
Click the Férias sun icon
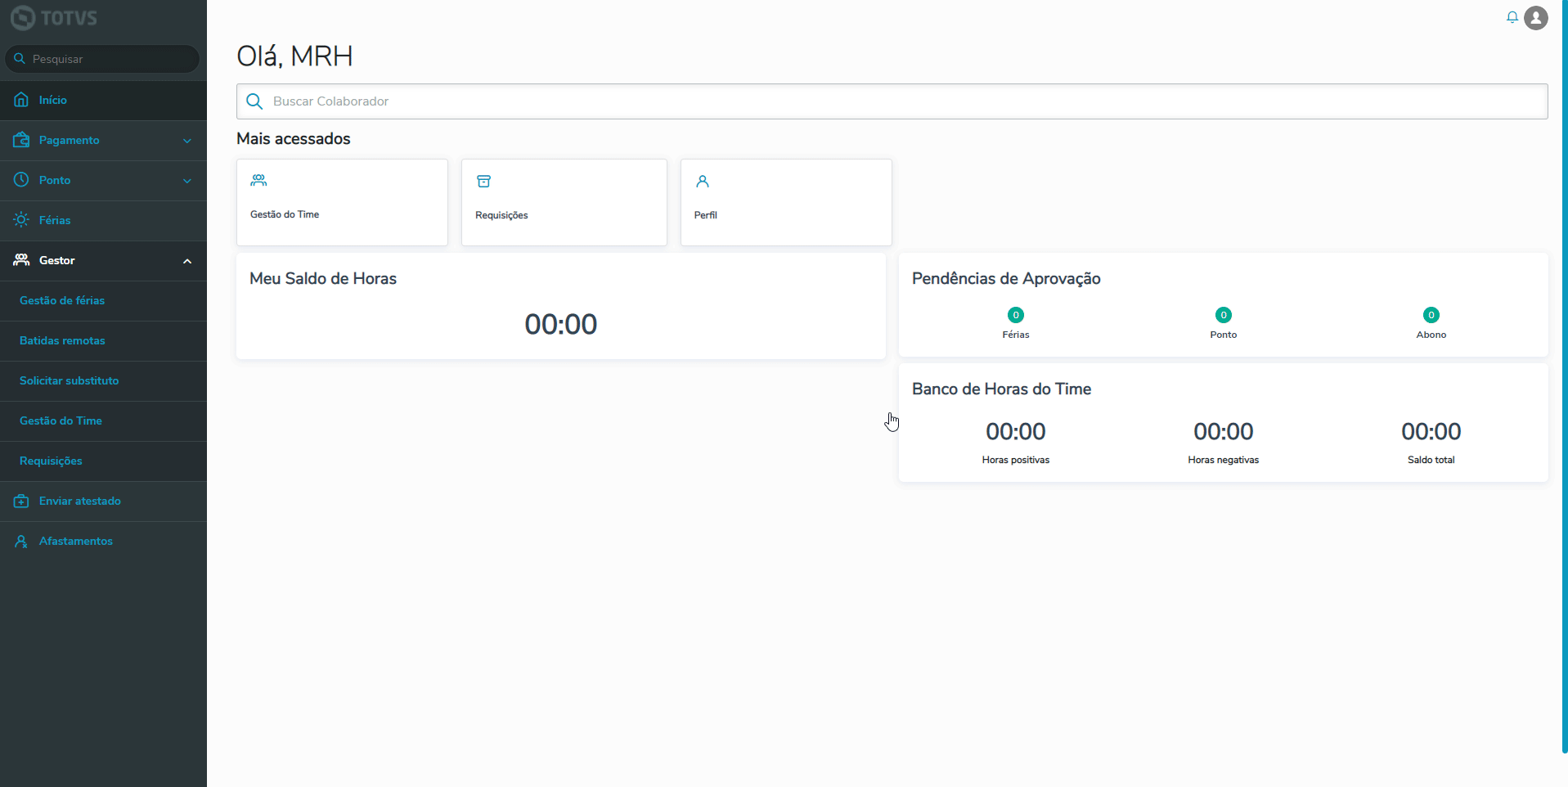click(21, 220)
